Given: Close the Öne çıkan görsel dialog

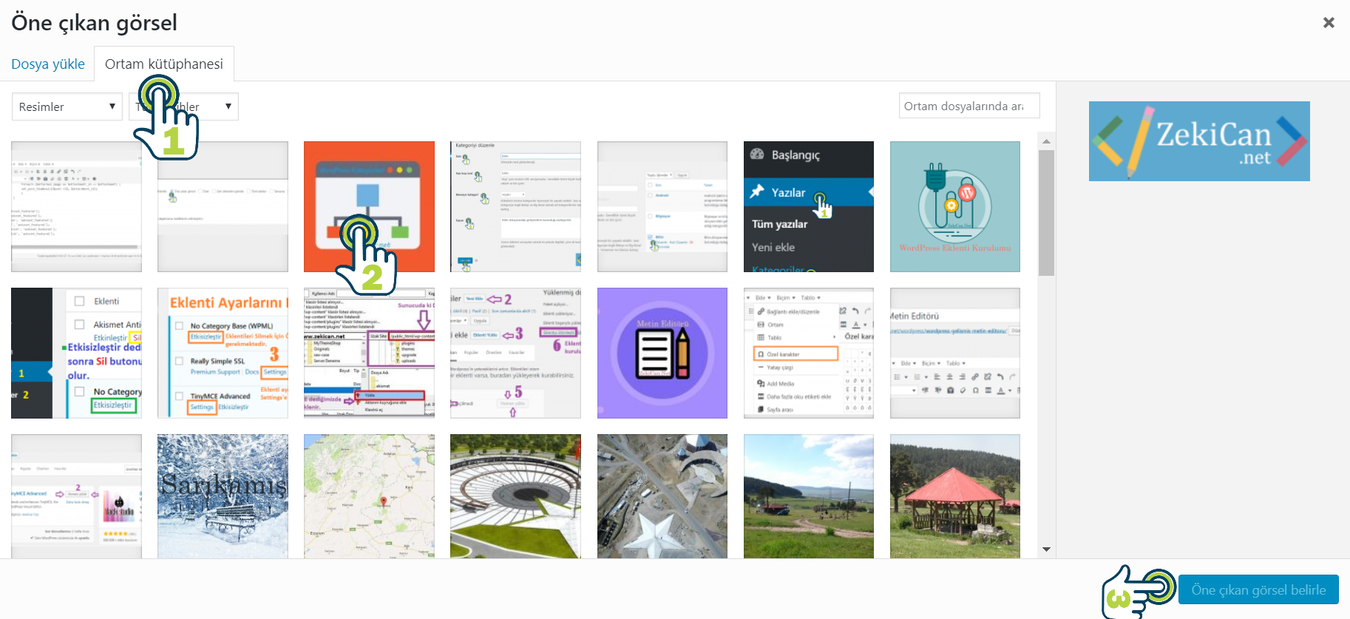Looking at the screenshot, I should [x=1328, y=23].
